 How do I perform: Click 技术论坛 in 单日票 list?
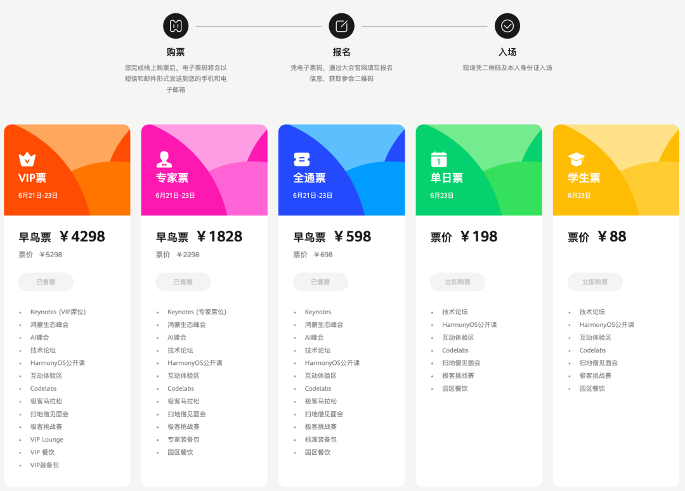tap(455, 312)
